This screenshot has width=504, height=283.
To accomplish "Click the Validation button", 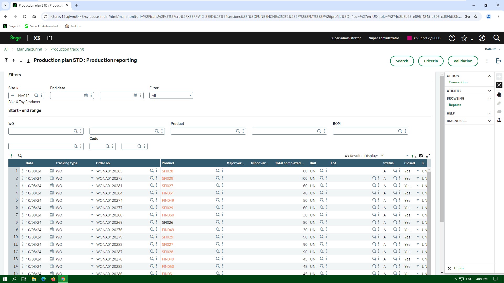I will click(x=463, y=61).
